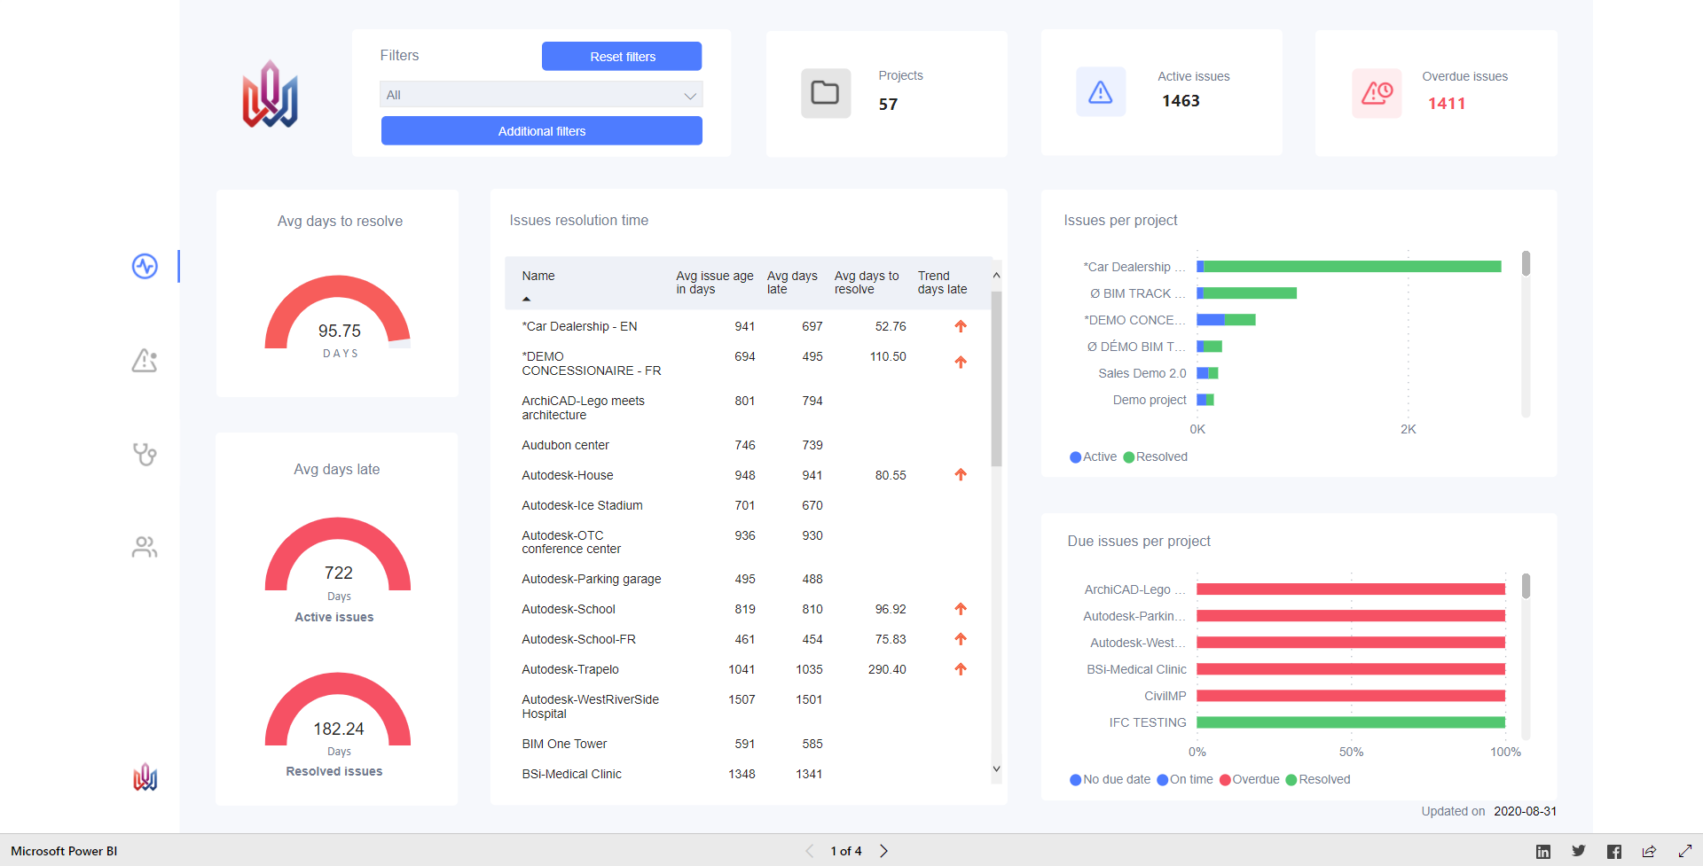
Task: Select the Autodesk-Ice Stadium row
Action: (748, 505)
